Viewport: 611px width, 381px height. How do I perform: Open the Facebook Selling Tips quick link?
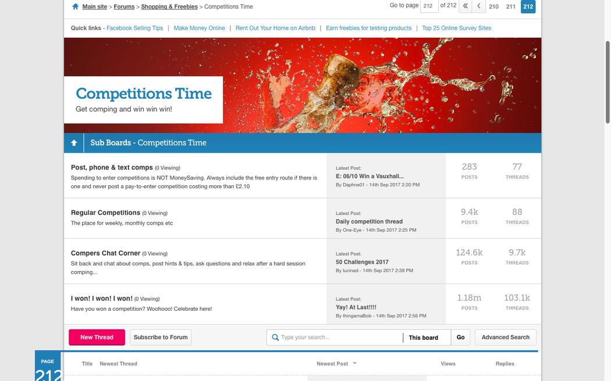(135, 28)
